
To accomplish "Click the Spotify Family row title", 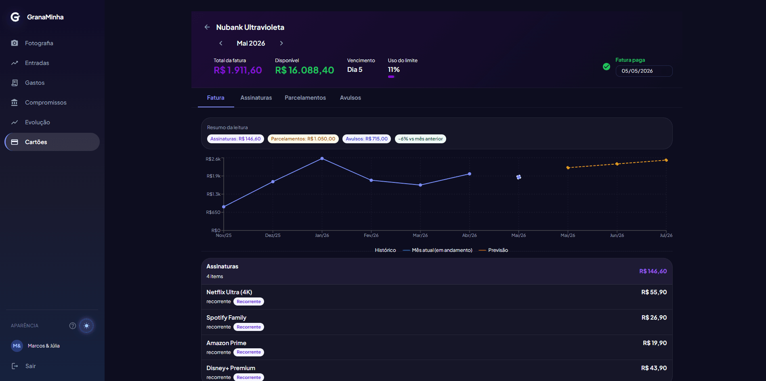I will [x=226, y=318].
